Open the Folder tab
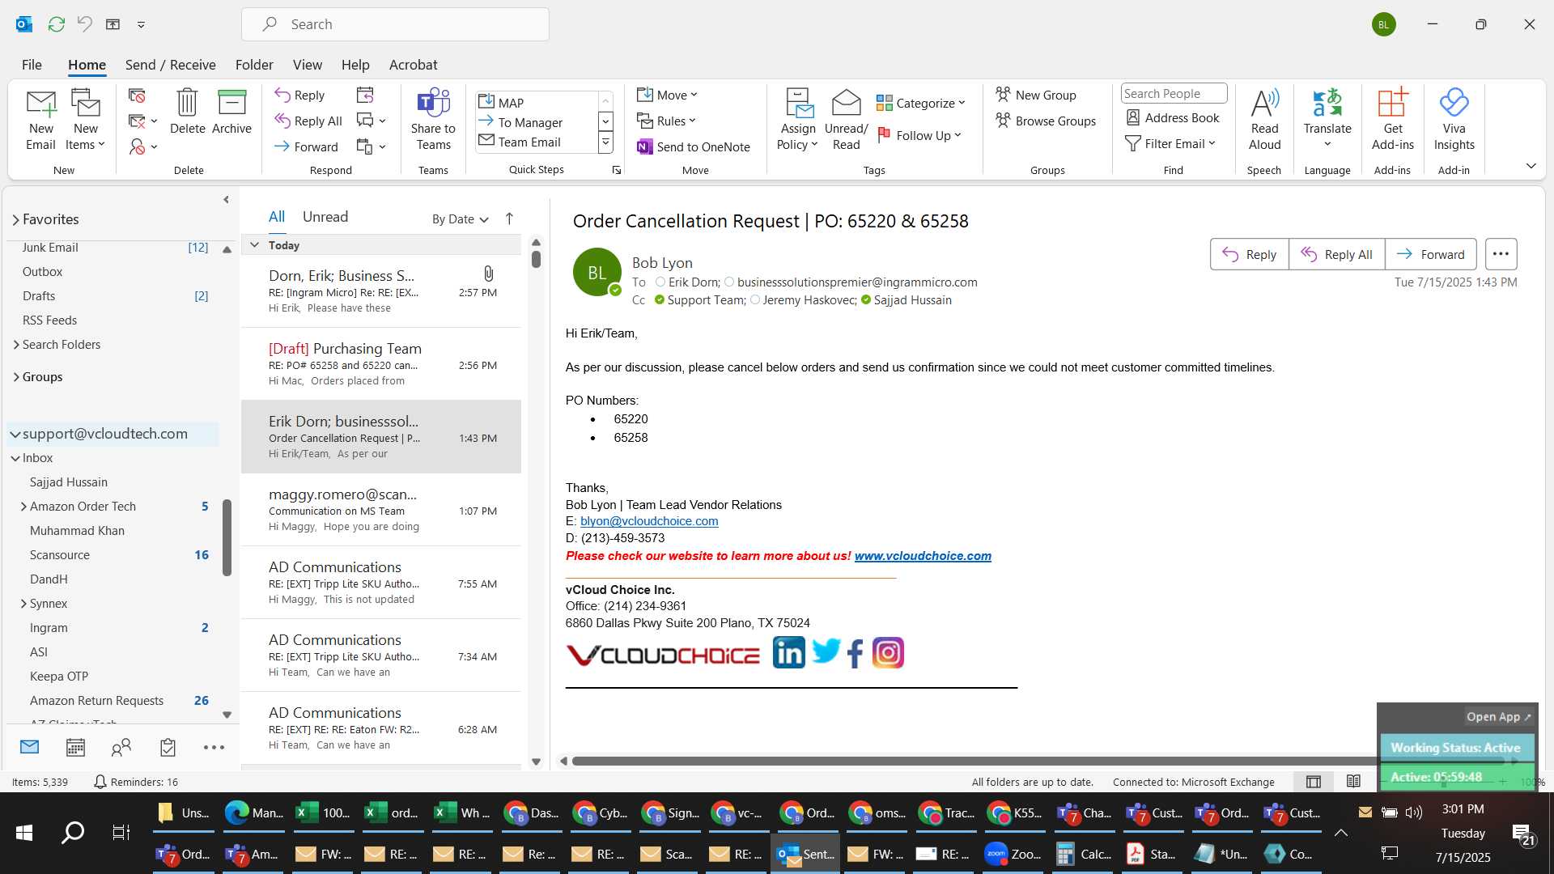1554x874 pixels. (x=254, y=65)
